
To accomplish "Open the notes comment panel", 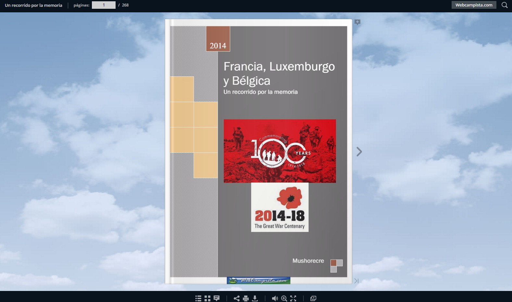I will tap(217, 298).
